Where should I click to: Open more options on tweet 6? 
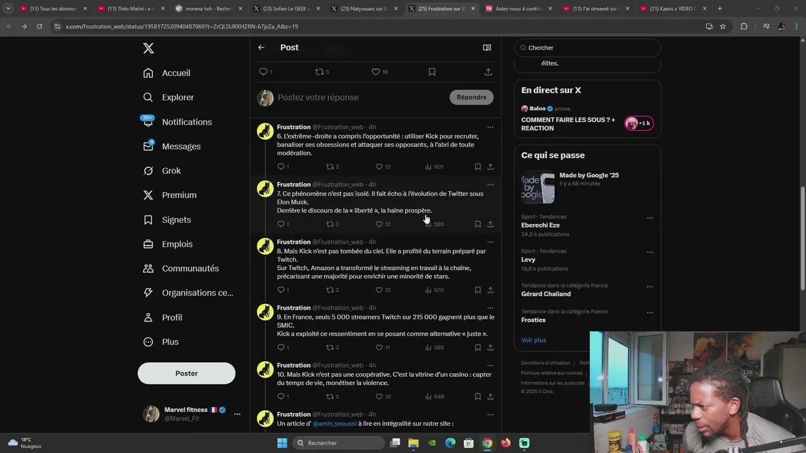pyautogui.click(x=490, y=127)
